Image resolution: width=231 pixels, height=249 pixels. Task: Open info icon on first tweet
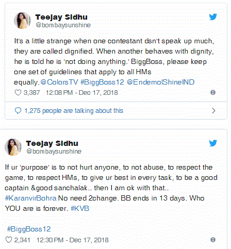213,92
